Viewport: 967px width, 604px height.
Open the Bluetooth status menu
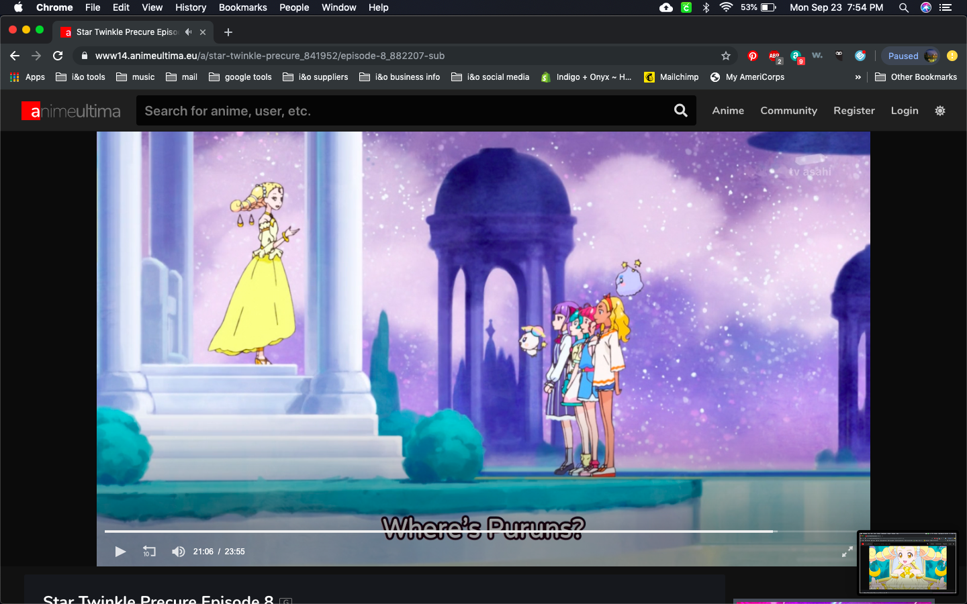[706, 7]
